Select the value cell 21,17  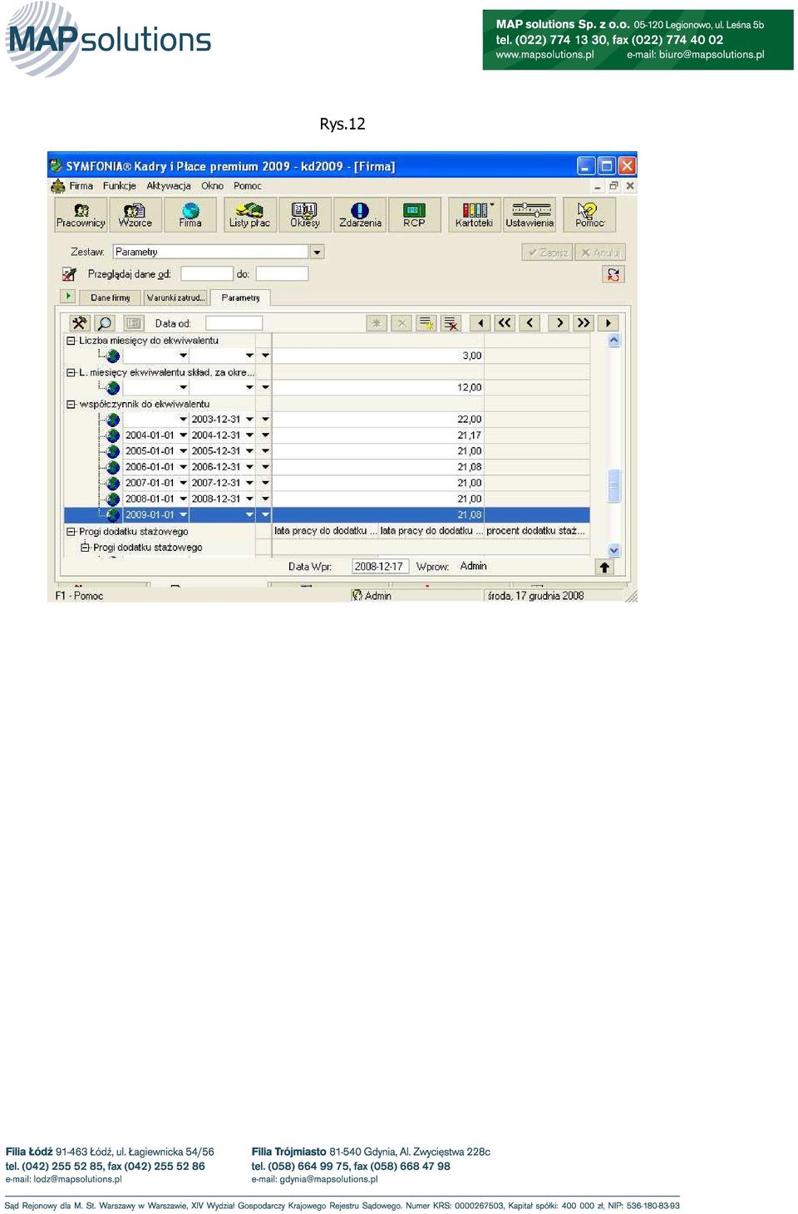[x=431, y=435]
